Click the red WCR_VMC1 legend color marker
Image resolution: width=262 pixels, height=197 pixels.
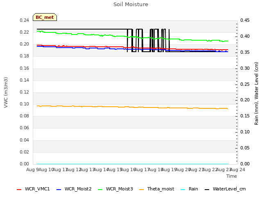tap(19, 190)
